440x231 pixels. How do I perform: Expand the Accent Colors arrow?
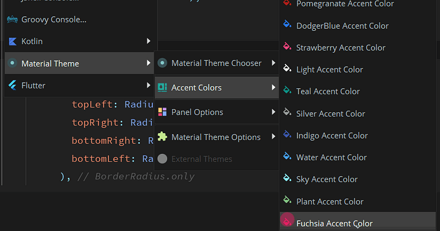tap(273, 88)
